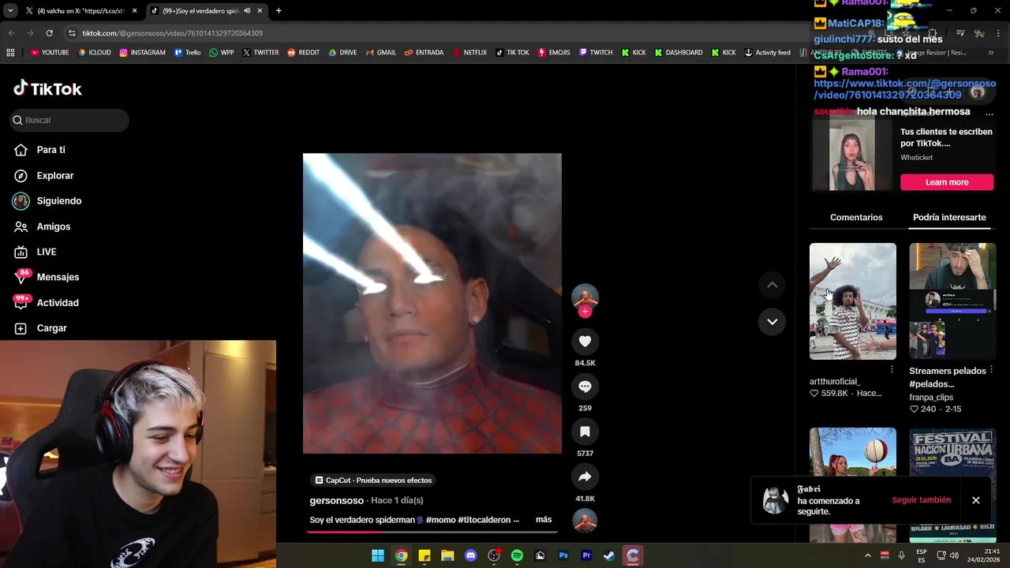Open artthuroficial_ suggested video thumbnail
The image size is (1010, 568).
(x=852, y=301)
